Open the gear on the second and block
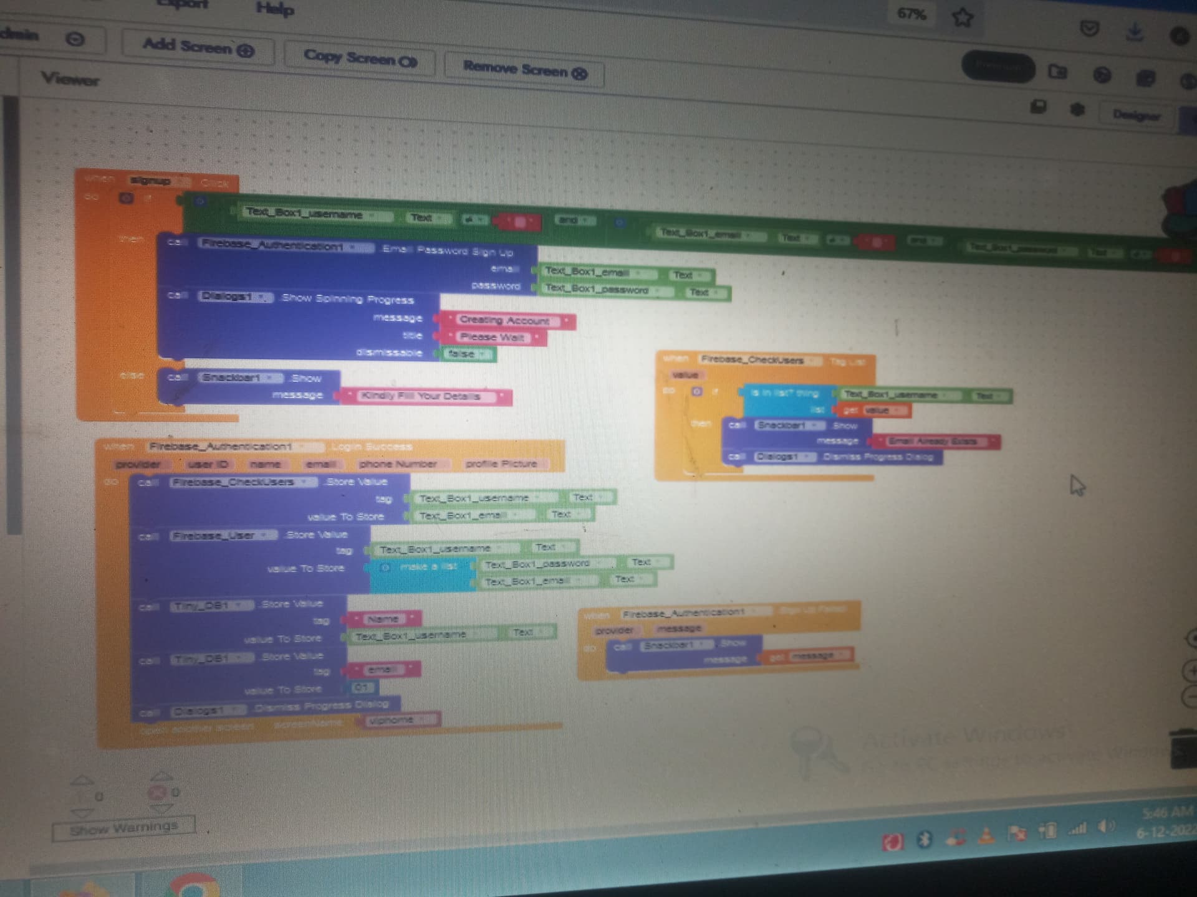1197x897 pixels. click(620, 223)
